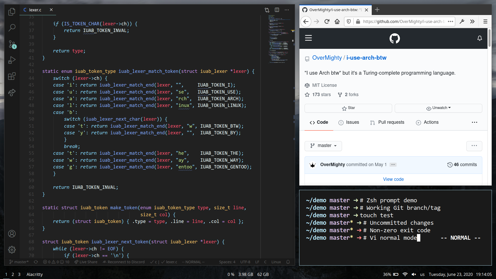This screenshot has width=496, height=279.
Task: Open tracking protection shield in address bar
Action: [349, 21]
